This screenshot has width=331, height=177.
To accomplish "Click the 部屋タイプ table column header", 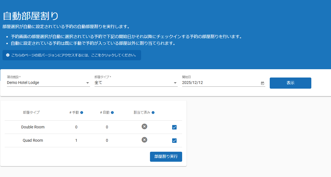I will [31, 113].
